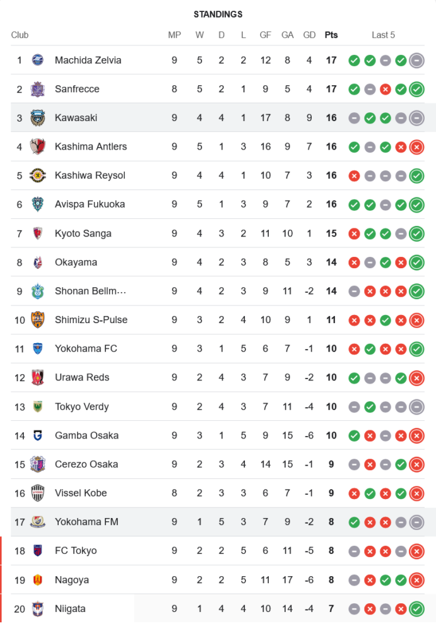Click the Last 5 column header
Image resolution: width=436 pixels, height=631 pixels.
383,35
